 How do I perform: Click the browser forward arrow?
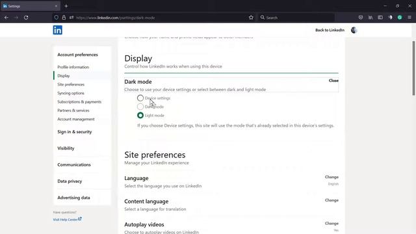coord(16,18)
